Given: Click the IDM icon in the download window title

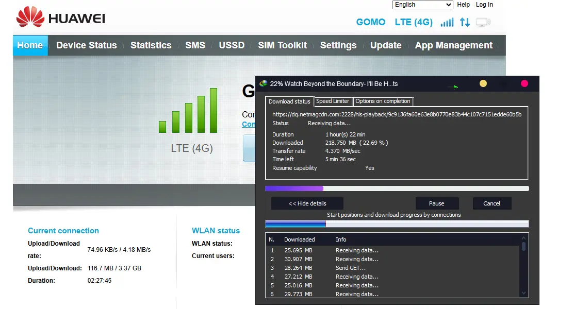Looking at the screenshot, I should click(263, 83).
